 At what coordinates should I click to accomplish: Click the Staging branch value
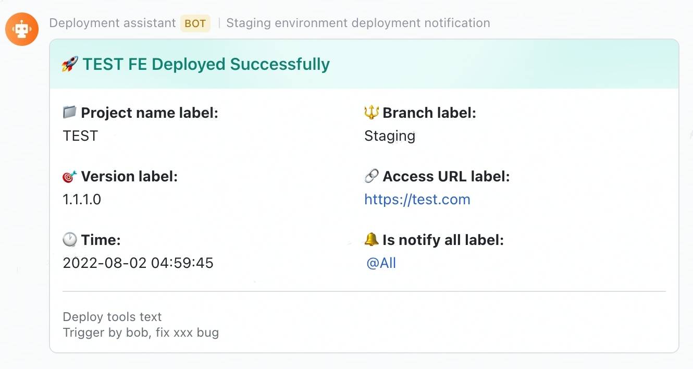pos(389,136)
